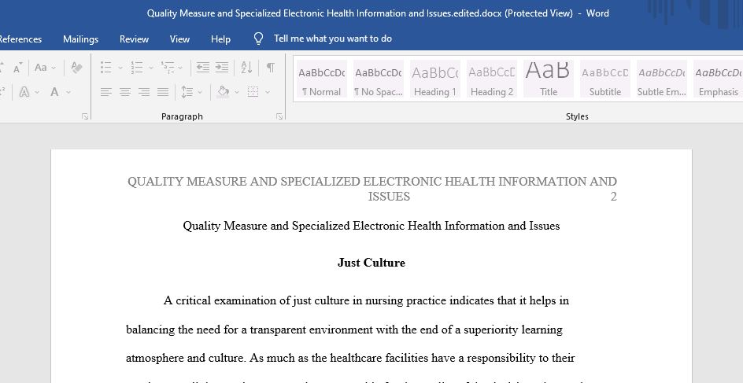Click Tell me what you want to do
The height and width of the screenshot is (383, 743).
(333, 39)
